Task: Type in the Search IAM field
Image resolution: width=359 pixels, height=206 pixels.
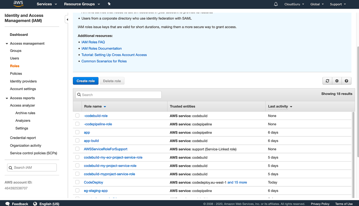Action: click(32, 167)
